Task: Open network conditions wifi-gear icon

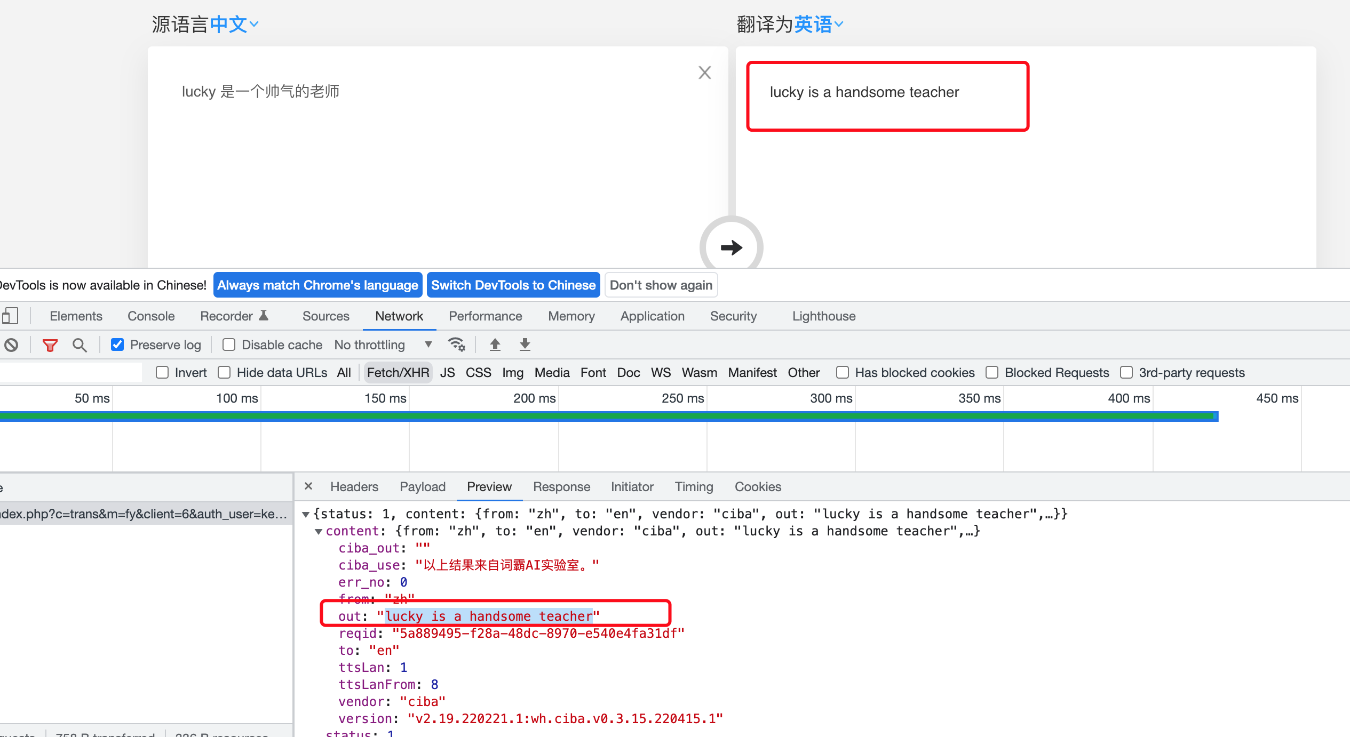Action: coord(456,345)
